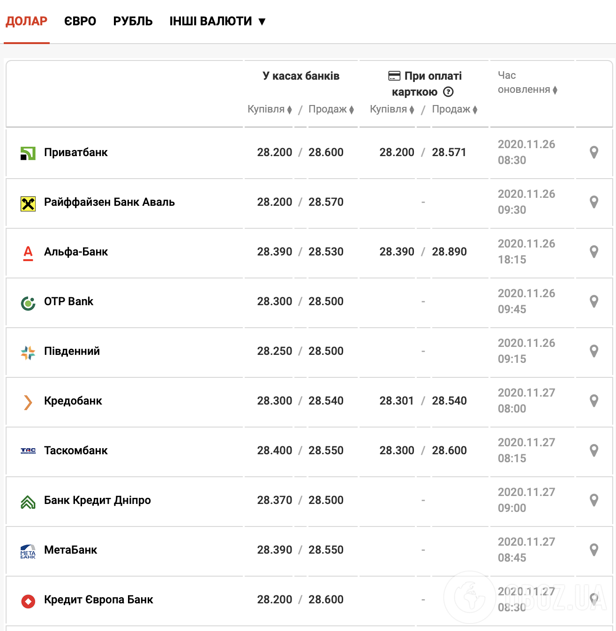Click the Райффайзен yellow logo icon
Viewport: 616px width, 631px height.
28,203
